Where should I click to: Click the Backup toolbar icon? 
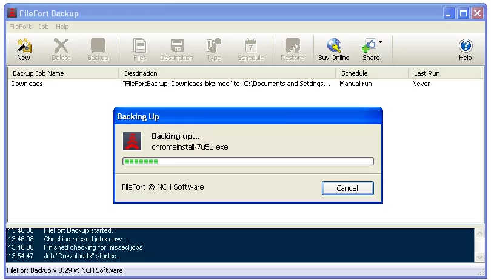point(98,50)
